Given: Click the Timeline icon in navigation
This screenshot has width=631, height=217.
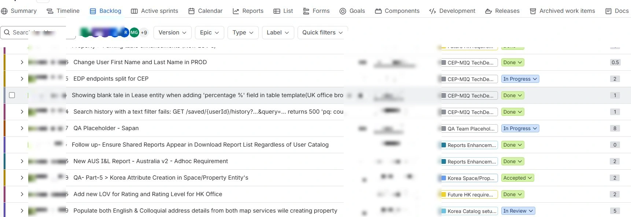Looking at the screenshot, I should click(x=50, y=11).
